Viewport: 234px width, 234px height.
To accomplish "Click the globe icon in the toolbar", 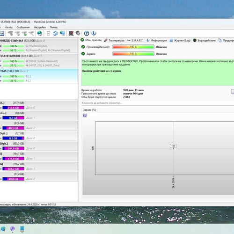I will pyautogui.click(x=40, y=33).
